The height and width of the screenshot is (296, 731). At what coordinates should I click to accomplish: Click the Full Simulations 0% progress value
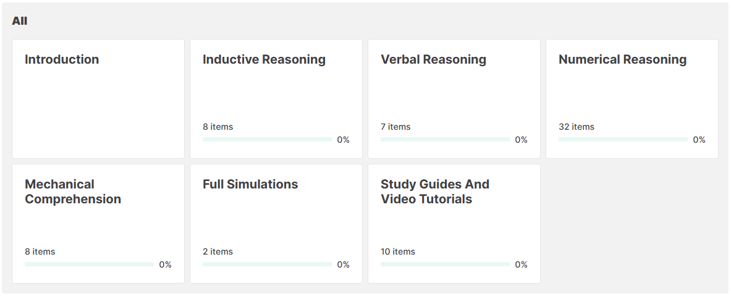[343, 264]
